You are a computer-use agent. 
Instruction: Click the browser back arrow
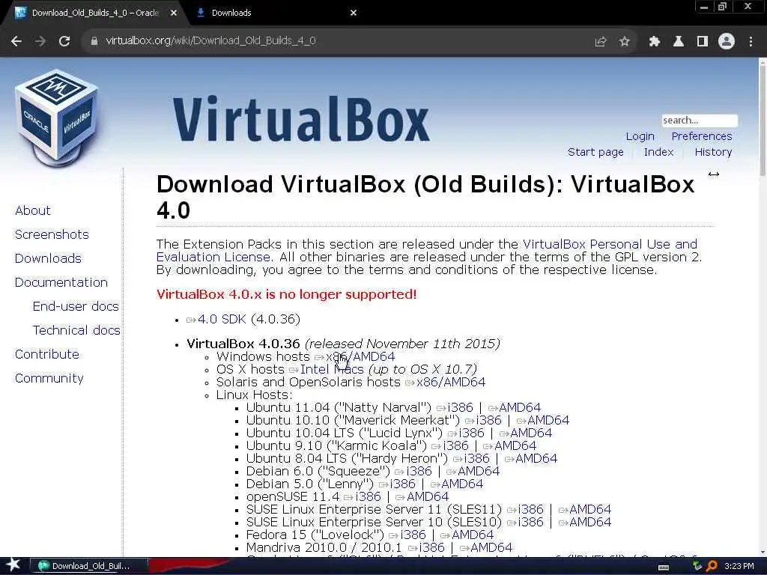coord(16,42)
